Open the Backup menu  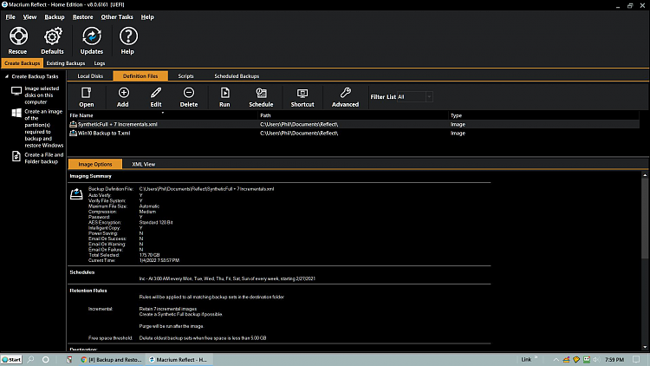coord(55,17)
